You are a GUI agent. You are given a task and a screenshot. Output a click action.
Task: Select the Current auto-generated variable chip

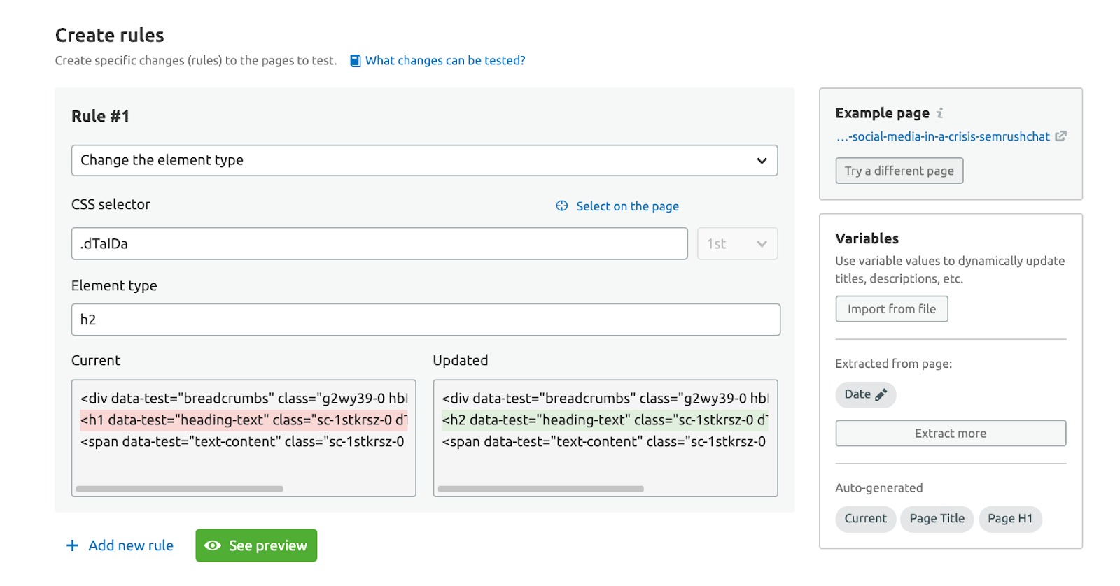[865, 519]
